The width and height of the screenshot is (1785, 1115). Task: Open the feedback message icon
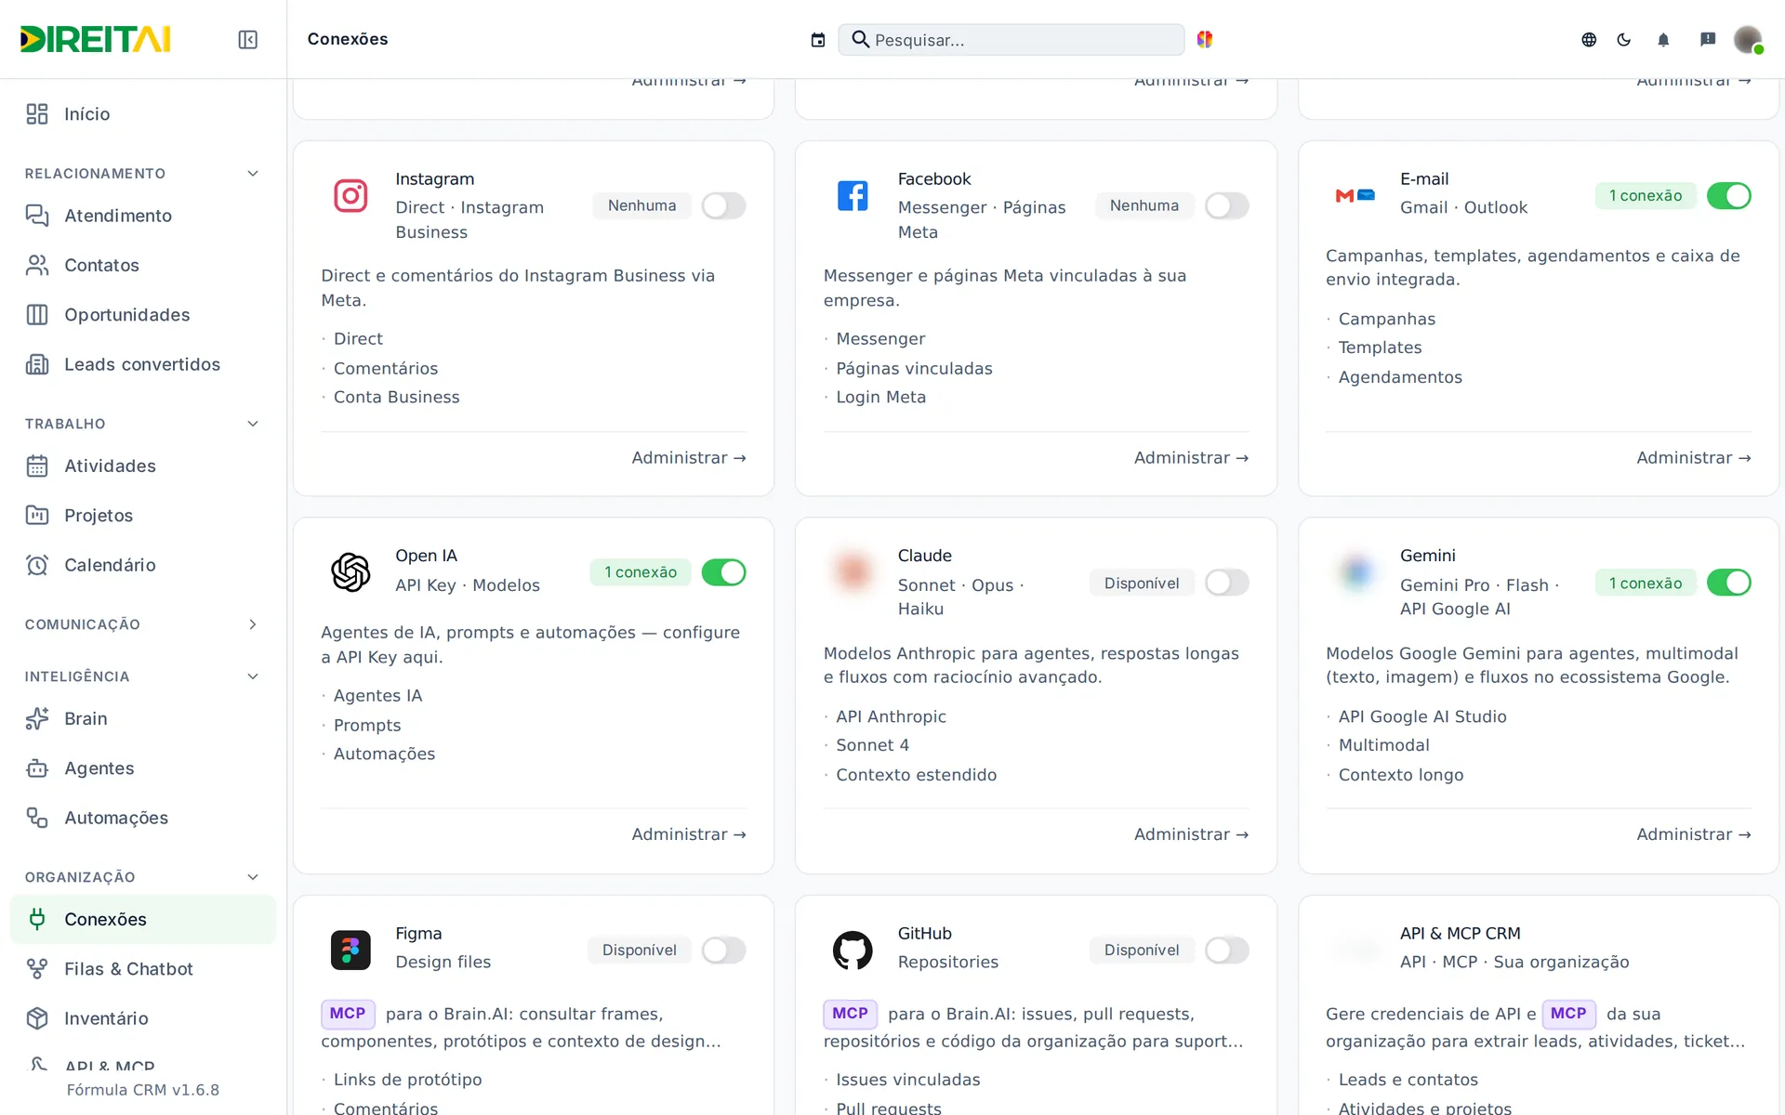point(1708,39)
